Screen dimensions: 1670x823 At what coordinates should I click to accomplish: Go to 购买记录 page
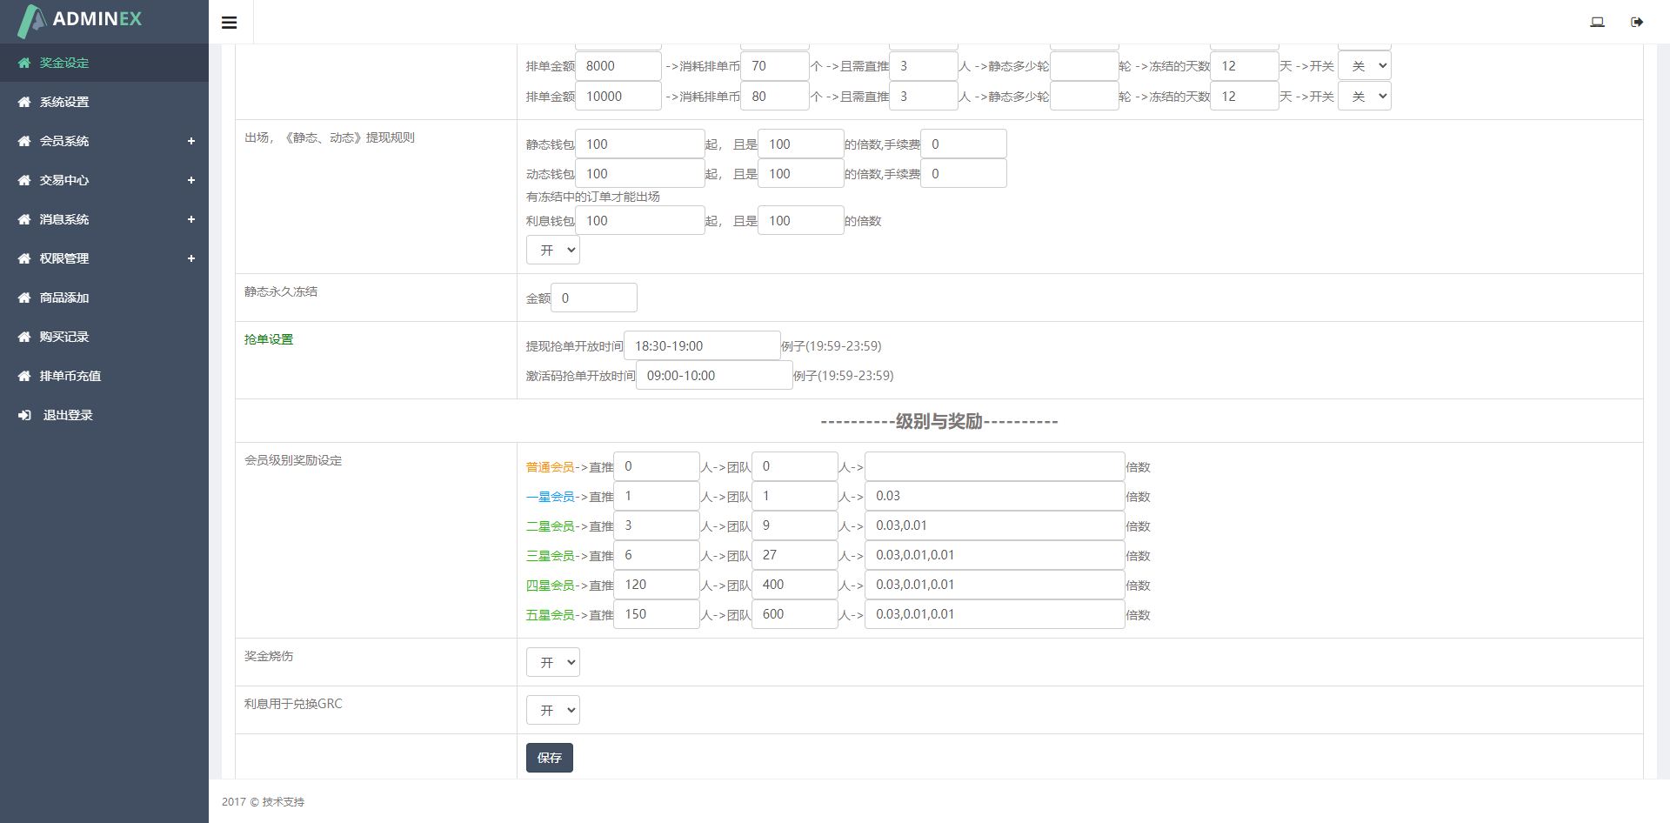104,337
